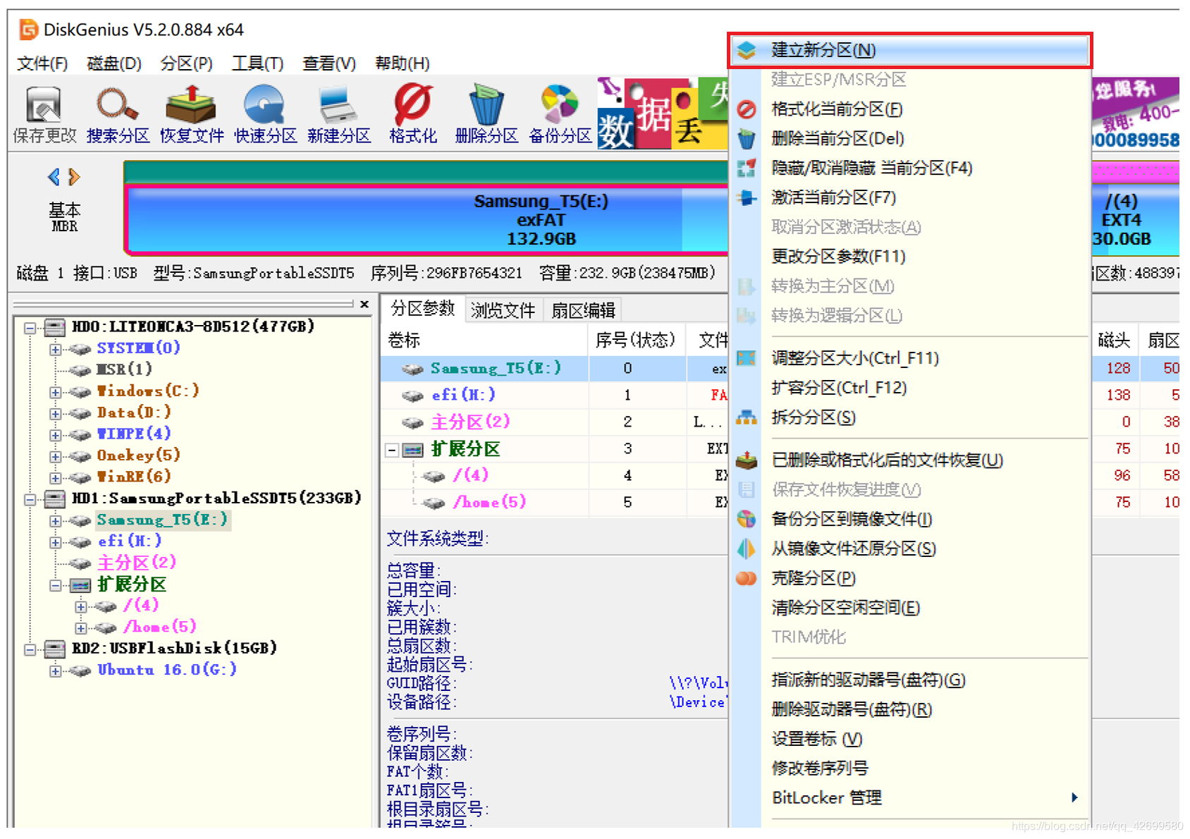
Task: Select the /(4) EXT4 partition block
Action: (1135, 219)
